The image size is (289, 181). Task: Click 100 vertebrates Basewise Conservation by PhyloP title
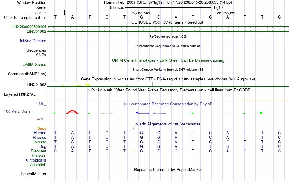pyautogui.click(x=168, y=104)
